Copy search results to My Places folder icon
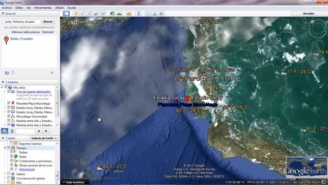 coord(7,73)
